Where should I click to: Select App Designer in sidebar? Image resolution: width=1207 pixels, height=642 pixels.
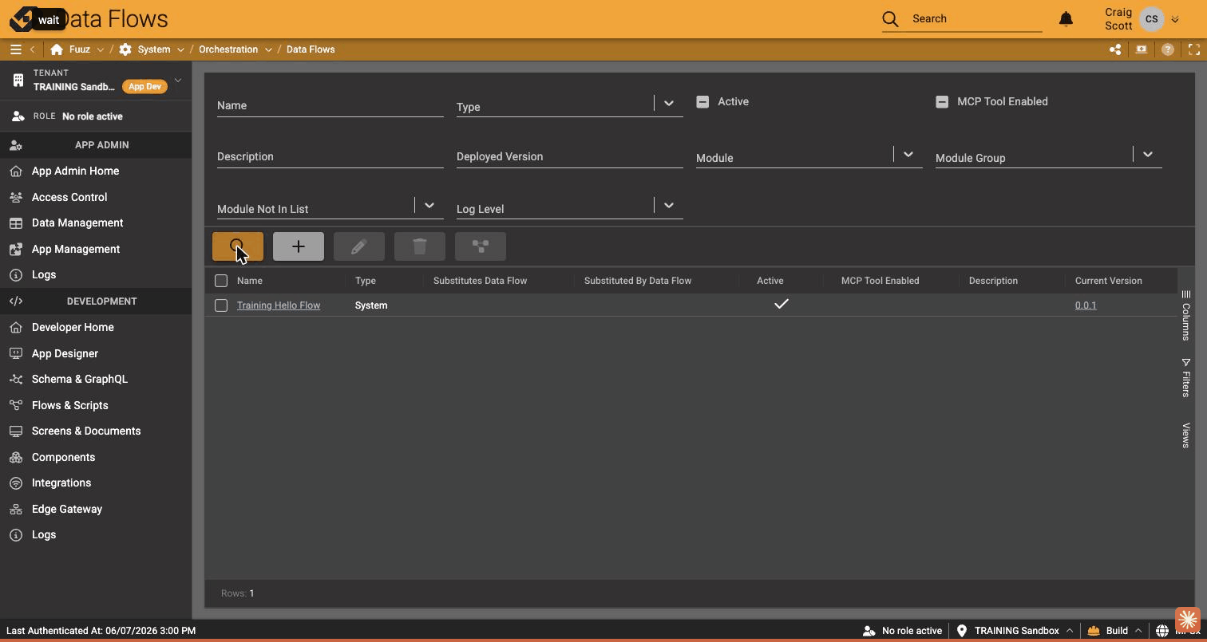(x=65, y=353)
